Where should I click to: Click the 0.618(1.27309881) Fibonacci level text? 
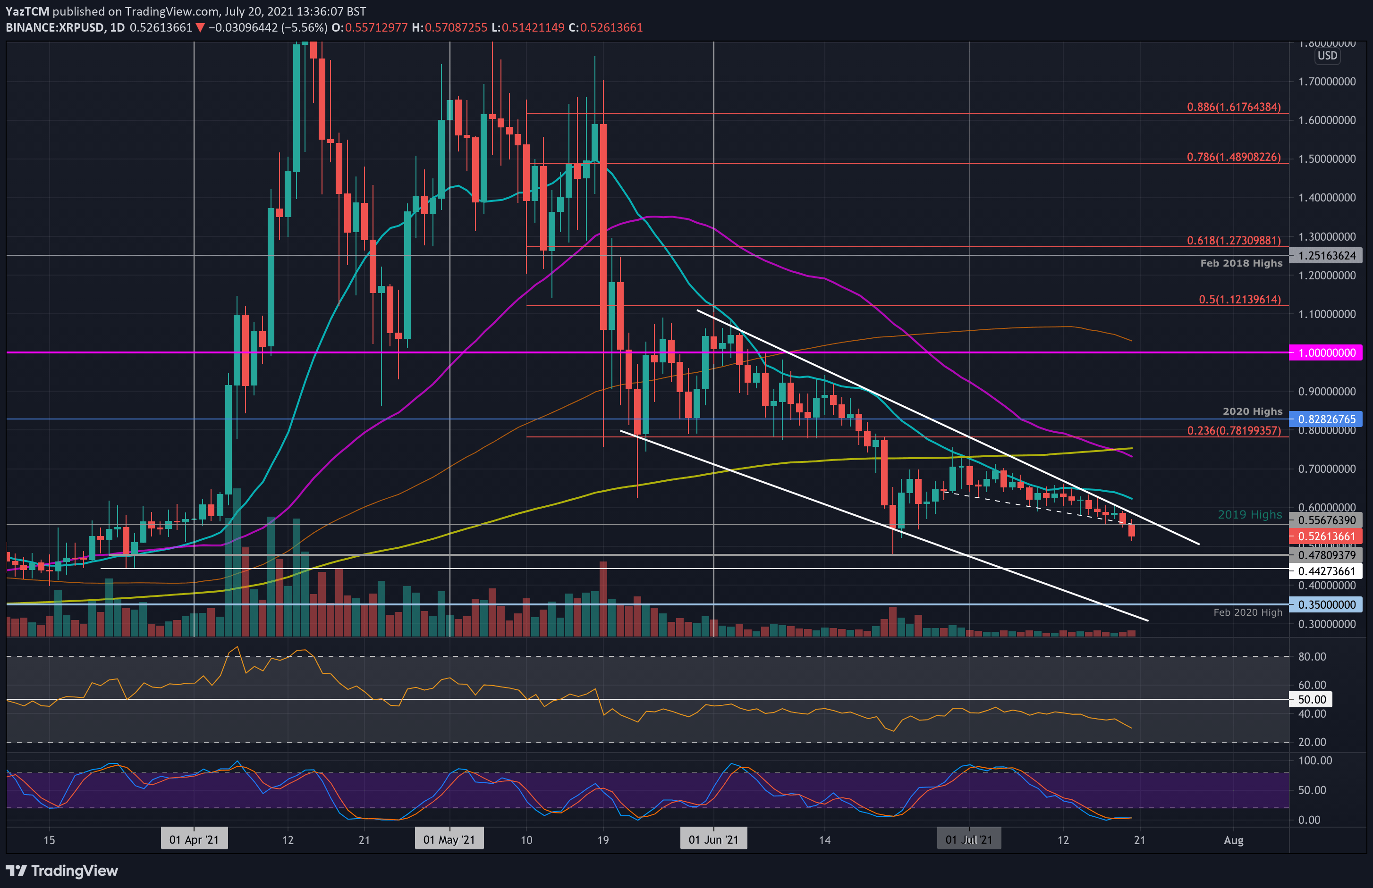[1233, 240]
